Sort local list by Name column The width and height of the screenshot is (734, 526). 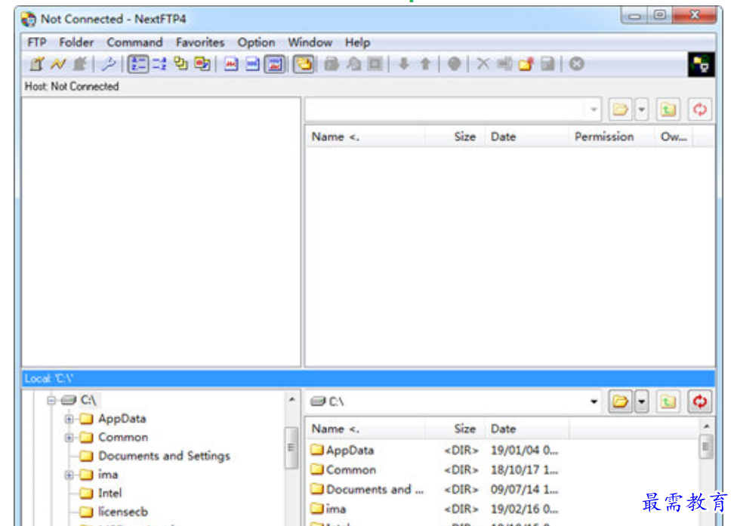pos(365,429)
